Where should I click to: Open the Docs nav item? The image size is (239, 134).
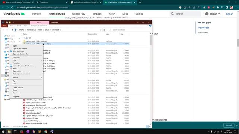pyautogui.click(x=125, y=14)
